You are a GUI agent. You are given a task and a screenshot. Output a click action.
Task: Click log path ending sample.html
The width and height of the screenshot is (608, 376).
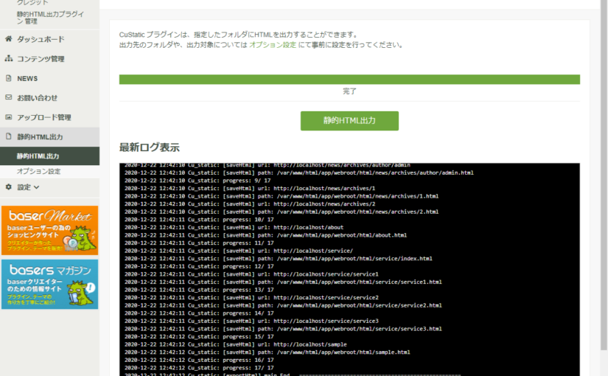(x=343, y=352)
